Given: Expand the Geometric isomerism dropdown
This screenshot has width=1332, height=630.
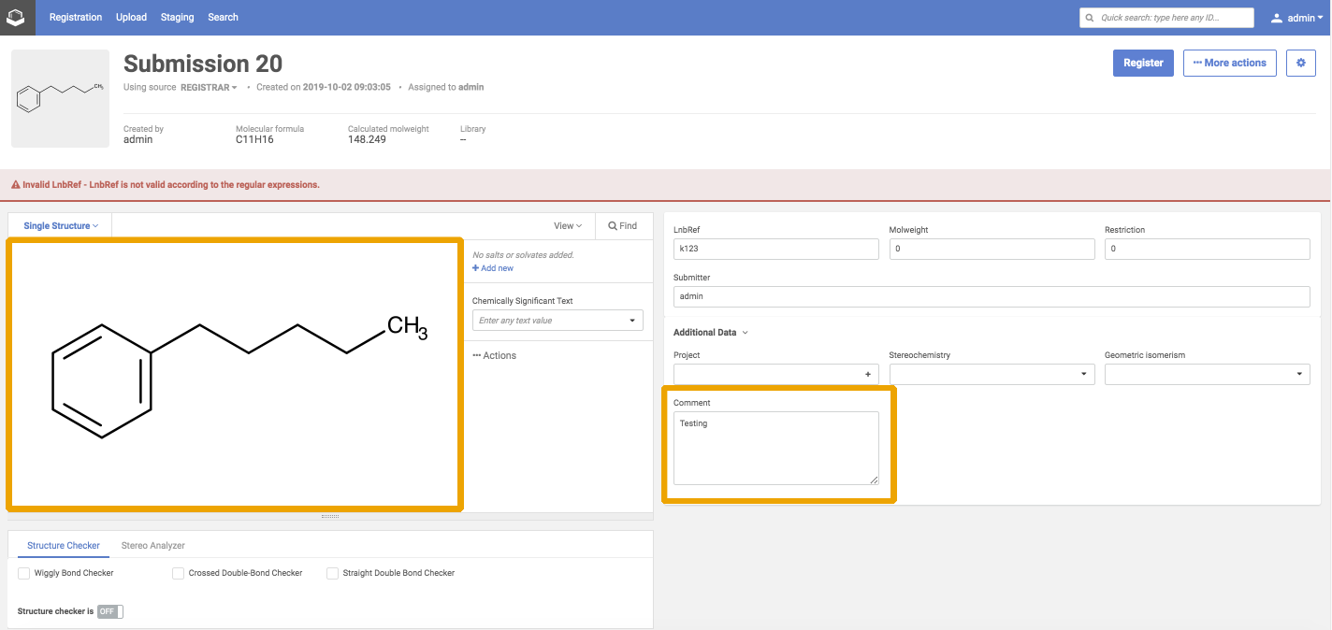Looking at the screenshot, I should [x=1207, y=374].
